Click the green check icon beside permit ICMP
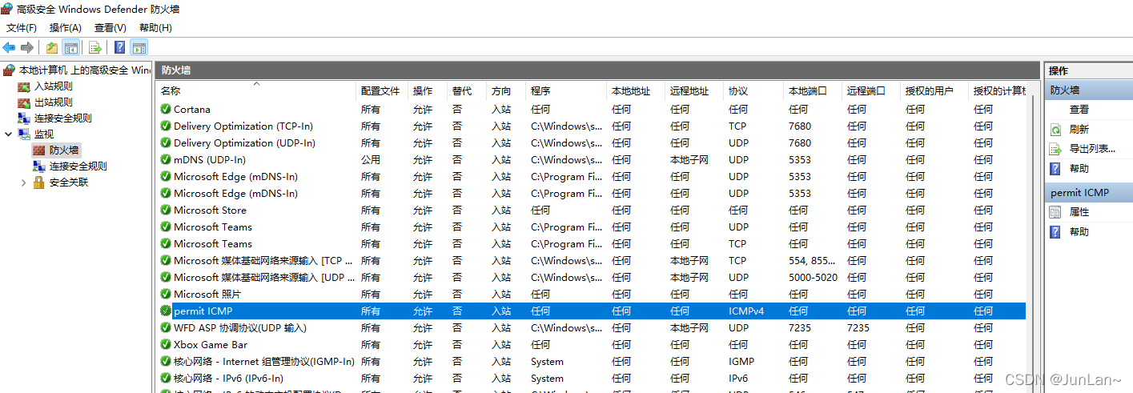Image resolution: width=1133 pixels, height=393 pixels. point(166,311)
